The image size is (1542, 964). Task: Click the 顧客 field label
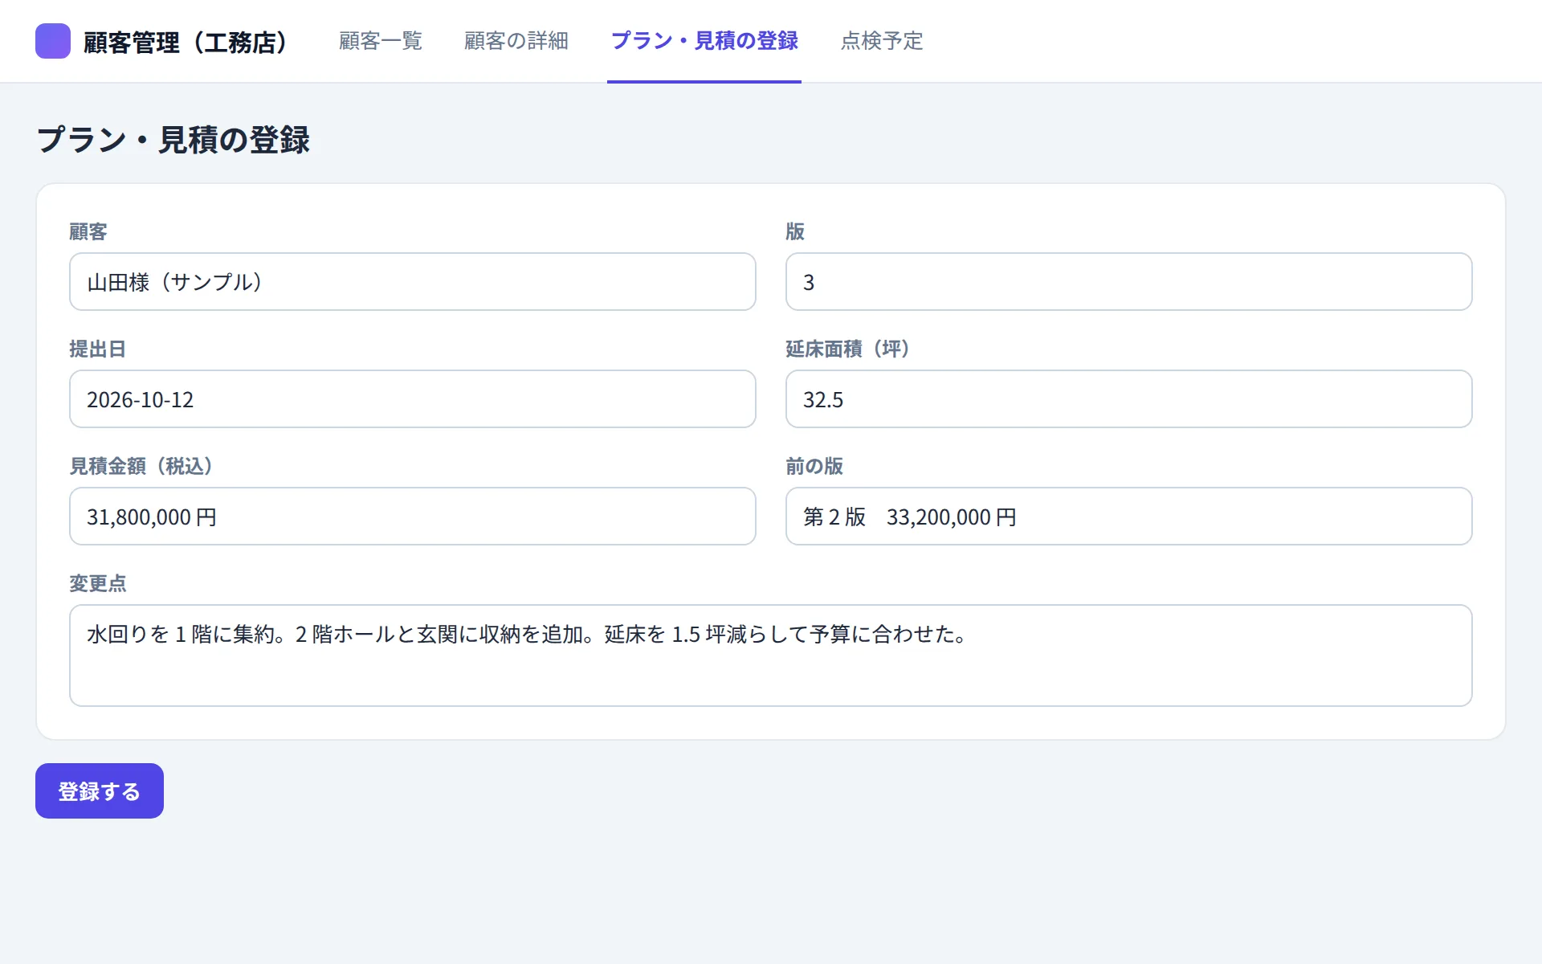pos(88,232)
